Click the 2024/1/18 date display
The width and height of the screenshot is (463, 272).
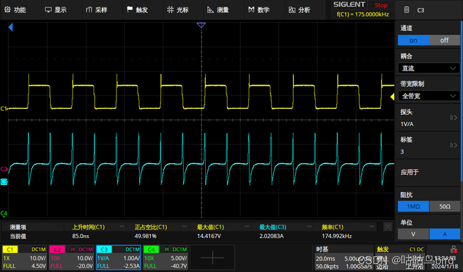click(446, 267)
